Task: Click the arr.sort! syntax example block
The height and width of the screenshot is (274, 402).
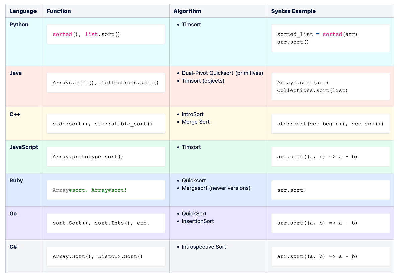Action: click(x=330, y=190)
